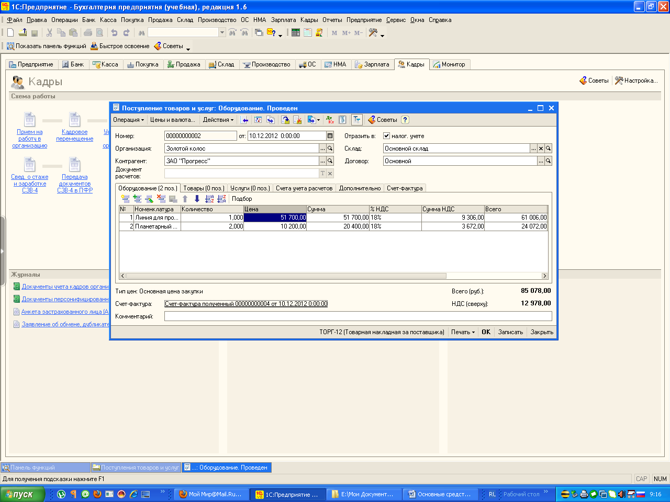Click ellipsis selector beside Организация field
This screenshot has width=670, height=502.
(x=322, y=149)
